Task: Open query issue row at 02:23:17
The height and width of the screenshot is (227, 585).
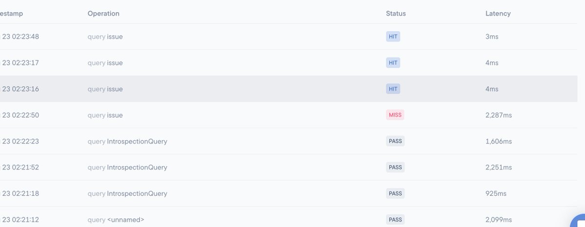Action: coord(289,63)
